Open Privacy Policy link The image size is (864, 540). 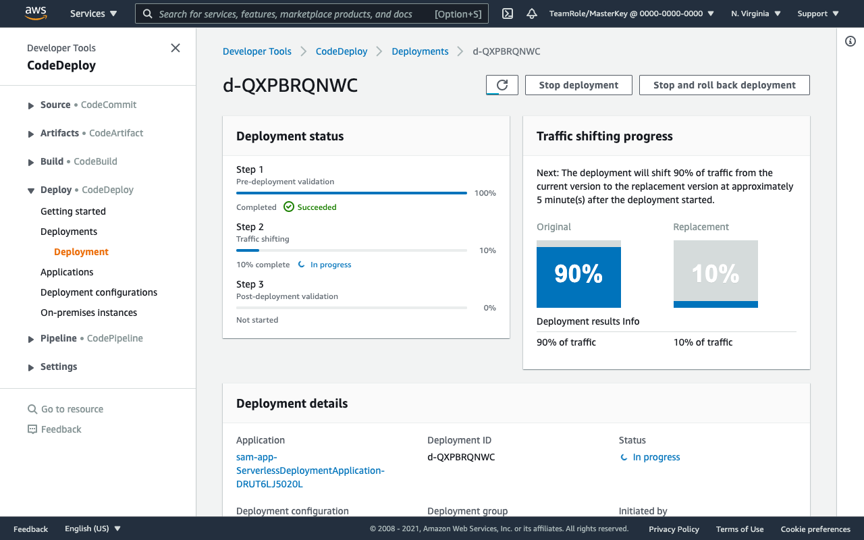tap(674, 529)
